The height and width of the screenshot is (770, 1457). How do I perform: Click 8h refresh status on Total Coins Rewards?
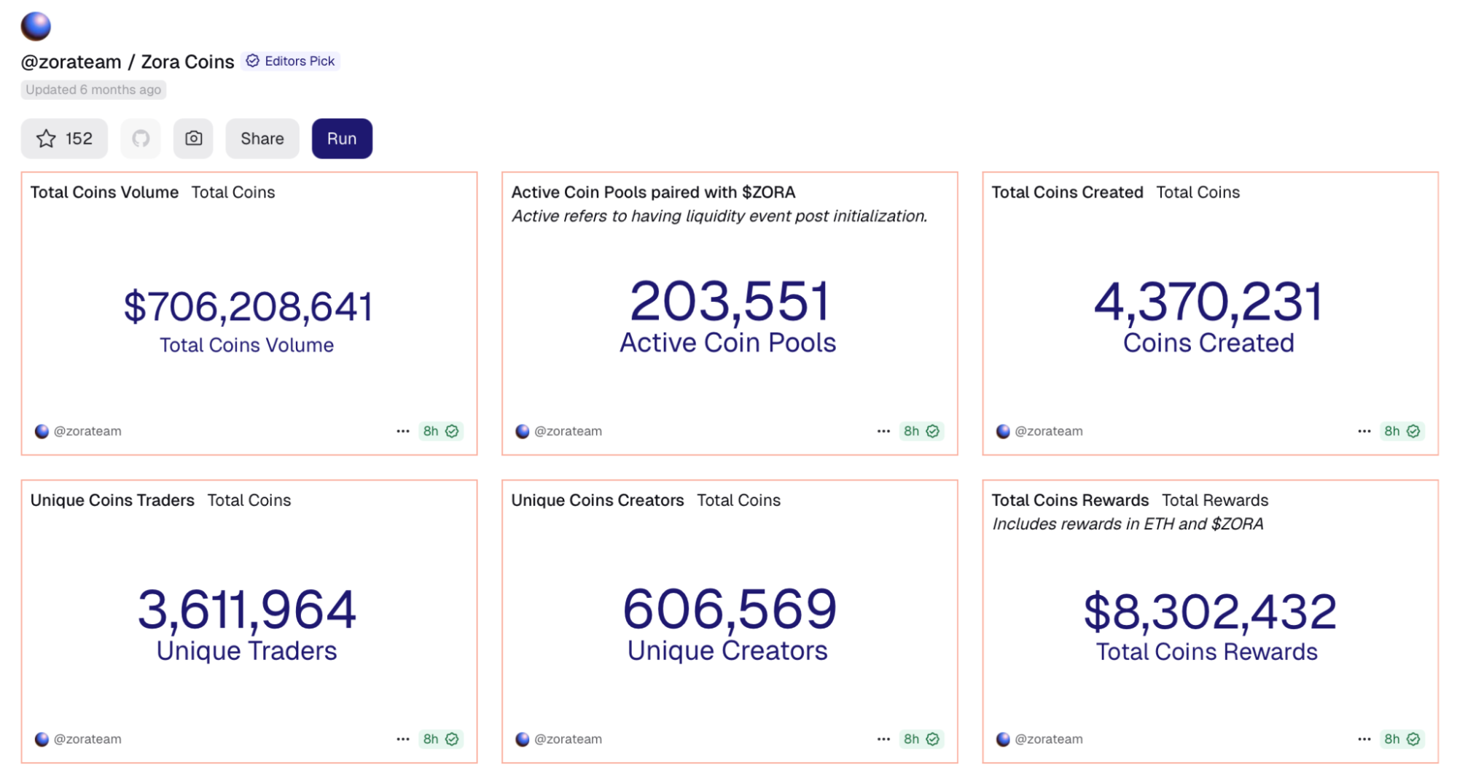[1402, 739]
